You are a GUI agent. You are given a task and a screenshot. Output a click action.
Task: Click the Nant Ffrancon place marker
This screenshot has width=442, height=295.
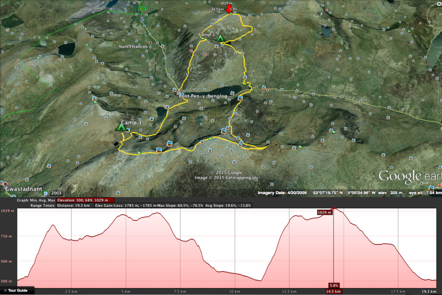tap(150, 42)
